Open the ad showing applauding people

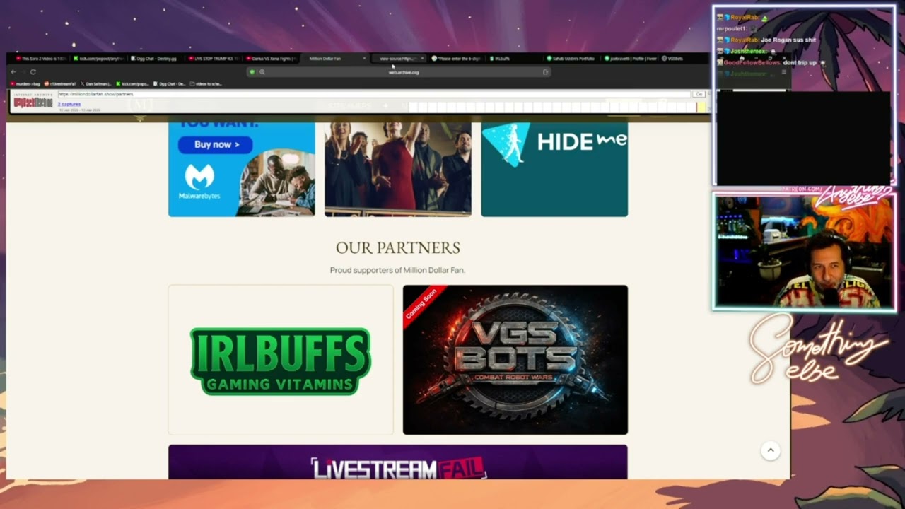click(398, 170)
